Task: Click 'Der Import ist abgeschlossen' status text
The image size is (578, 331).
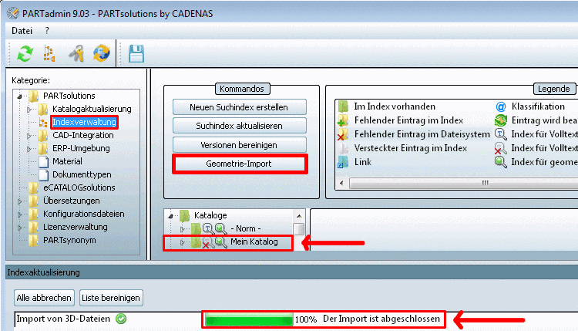Action: point(381,319)
